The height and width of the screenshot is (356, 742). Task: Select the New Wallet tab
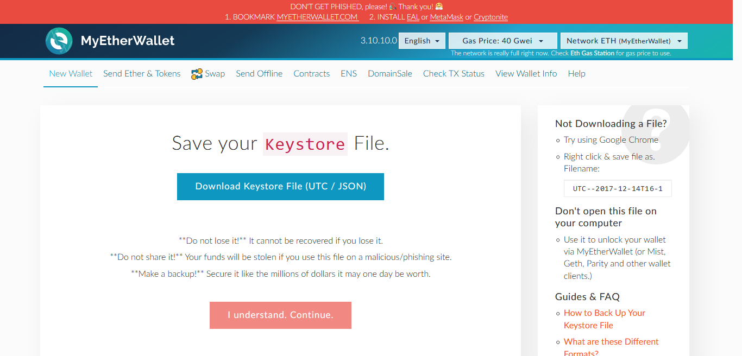click(71, 74)
